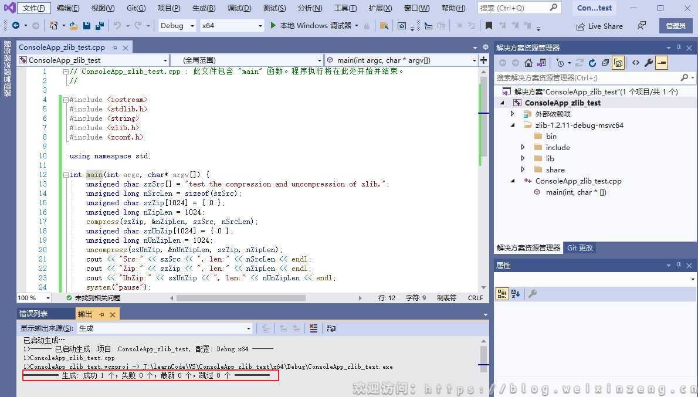Toggle word wrap in the Output panel

(x=331, y=328)
